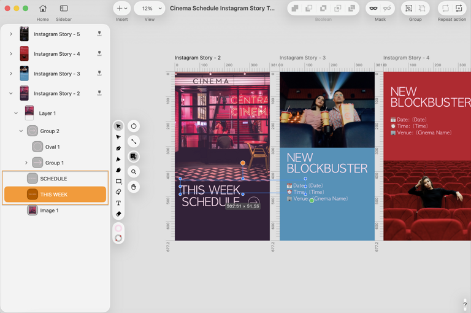Collapse the Instagram Story - 2 layer
Image resolution: width=471 pixels, height=313 pixels.
[x=11, y=93]
